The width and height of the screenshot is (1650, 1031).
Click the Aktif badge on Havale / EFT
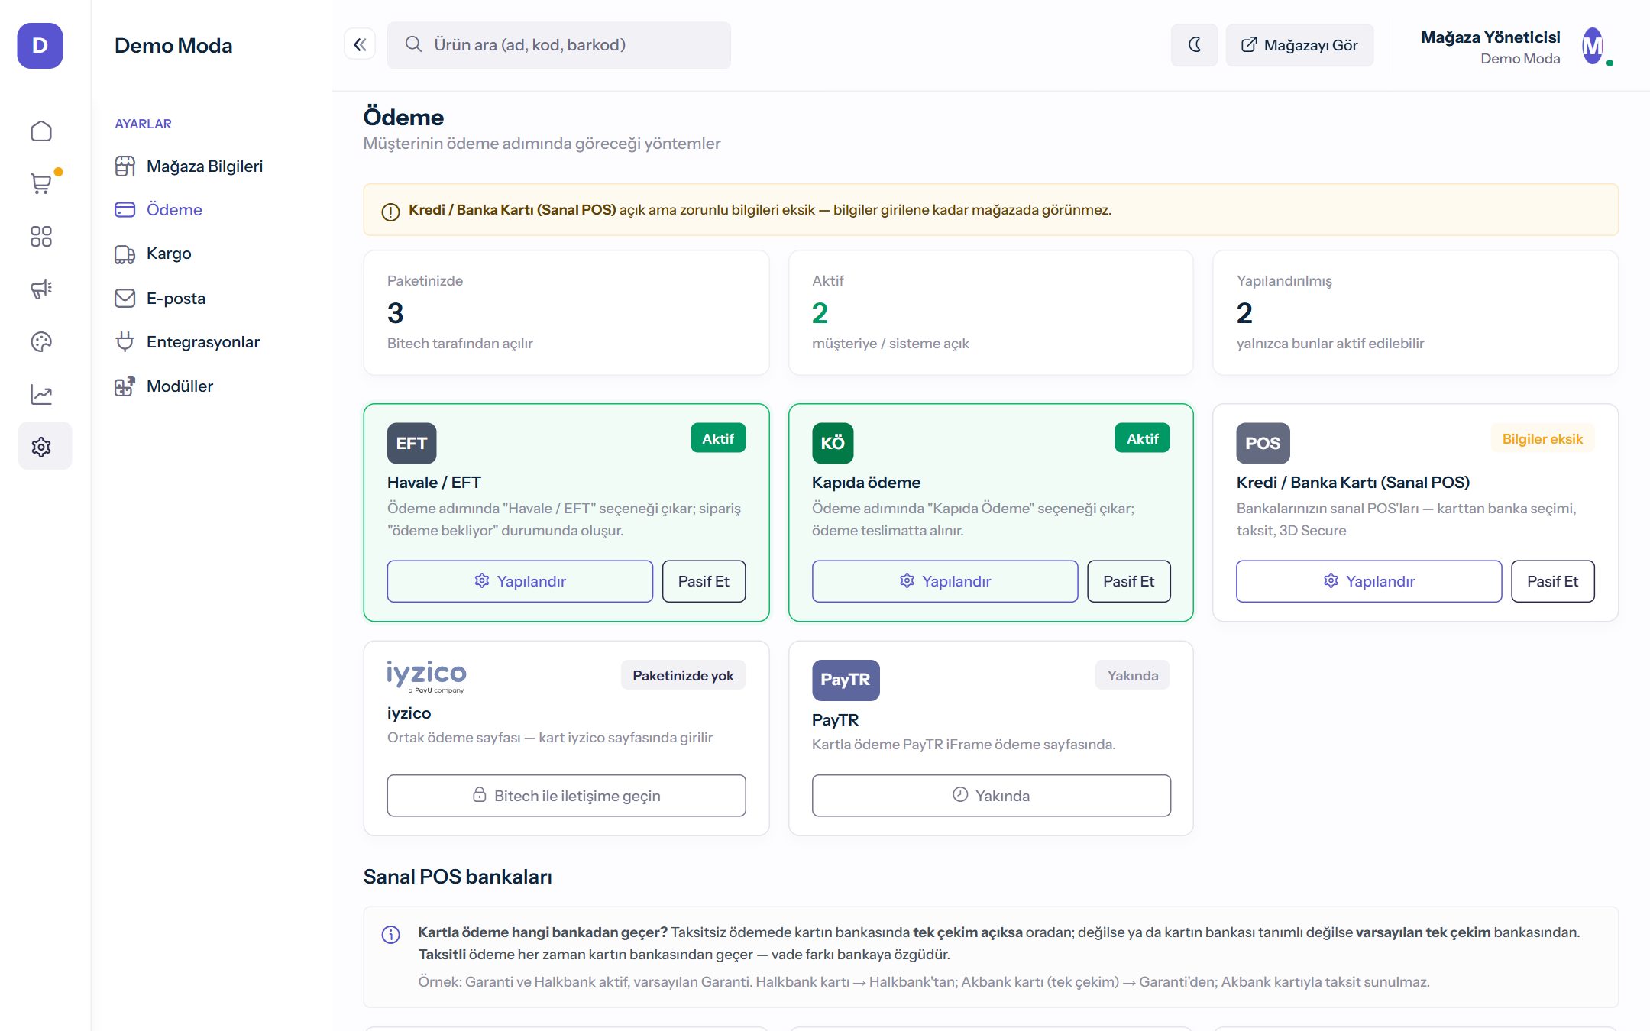pos(718,438)
